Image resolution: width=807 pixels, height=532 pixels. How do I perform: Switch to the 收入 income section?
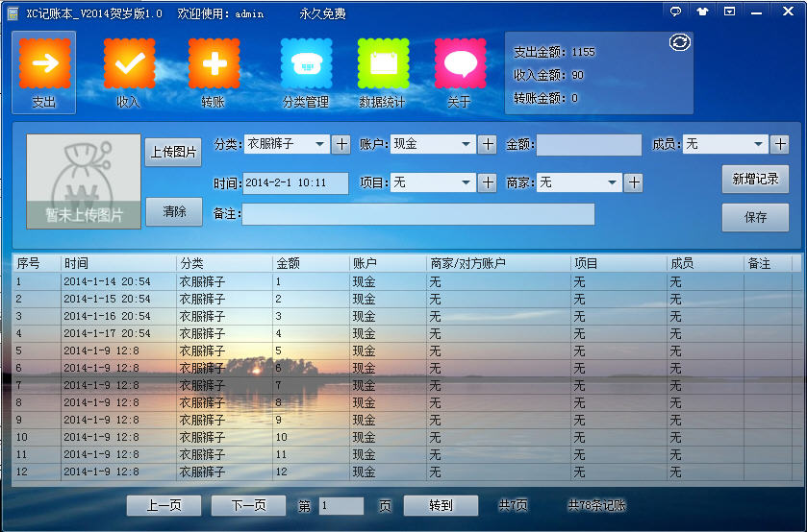(128, 71)
